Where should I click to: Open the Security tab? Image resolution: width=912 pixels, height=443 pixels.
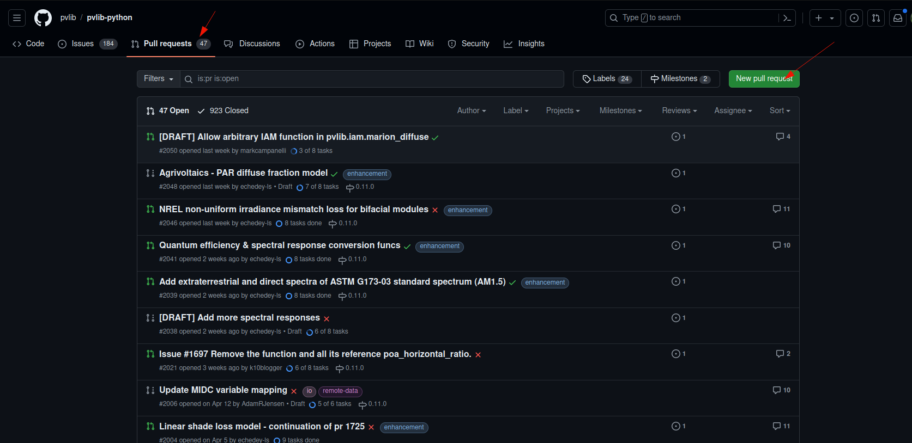coord(469,44)
